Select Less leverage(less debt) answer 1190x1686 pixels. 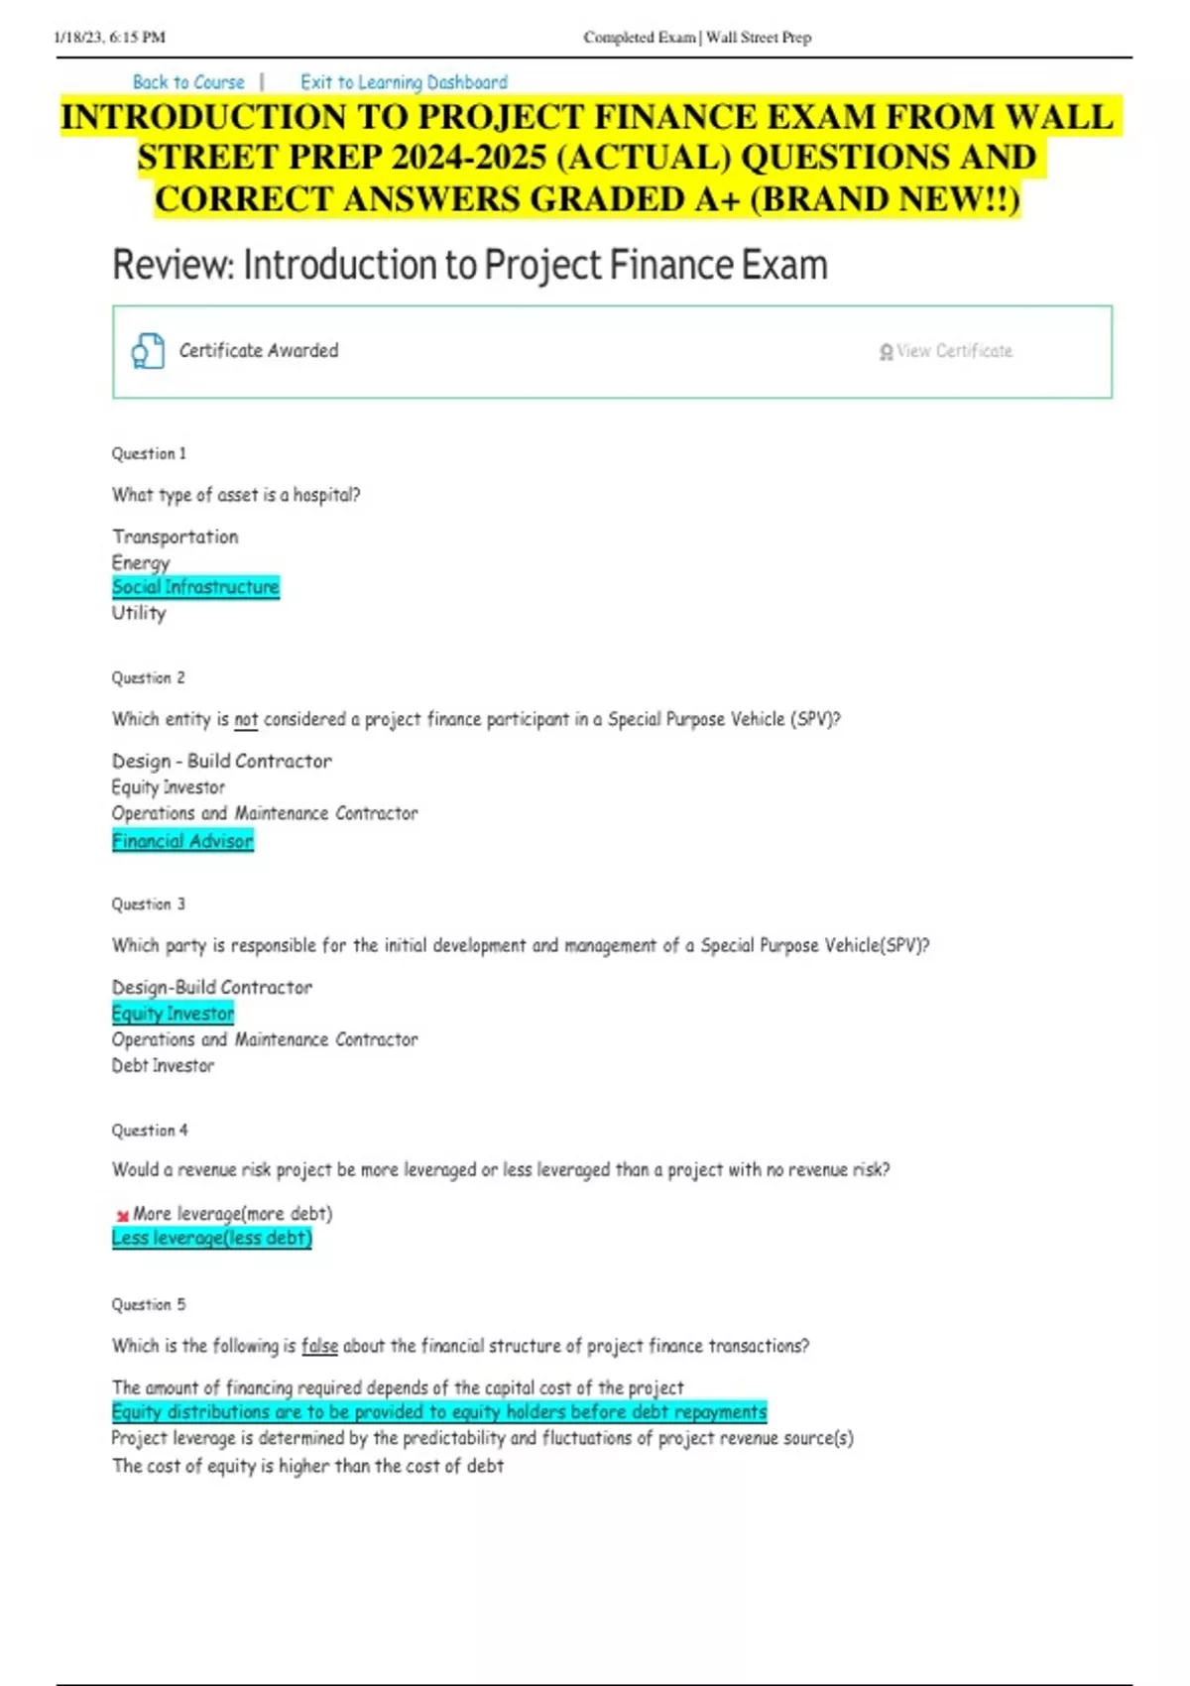point(211,1238)
